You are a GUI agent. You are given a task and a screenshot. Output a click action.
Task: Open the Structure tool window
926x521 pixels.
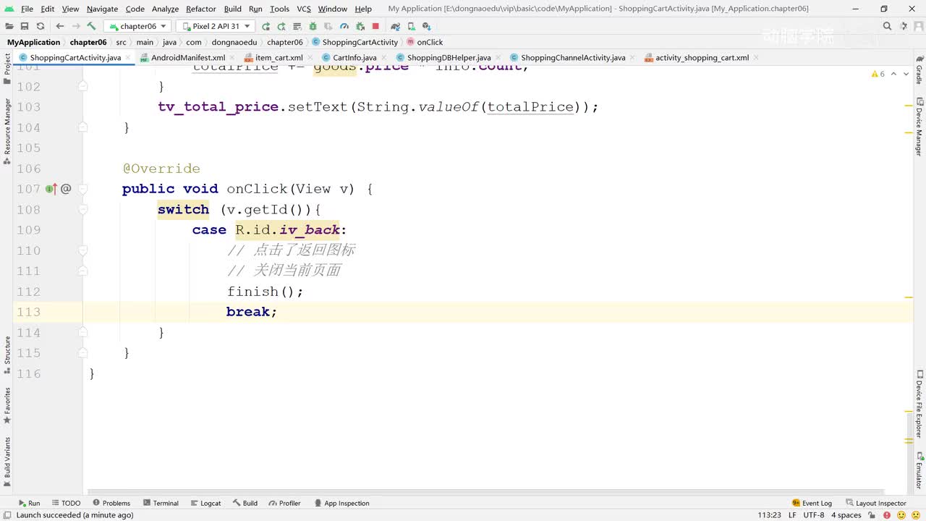tap(7, 355)
